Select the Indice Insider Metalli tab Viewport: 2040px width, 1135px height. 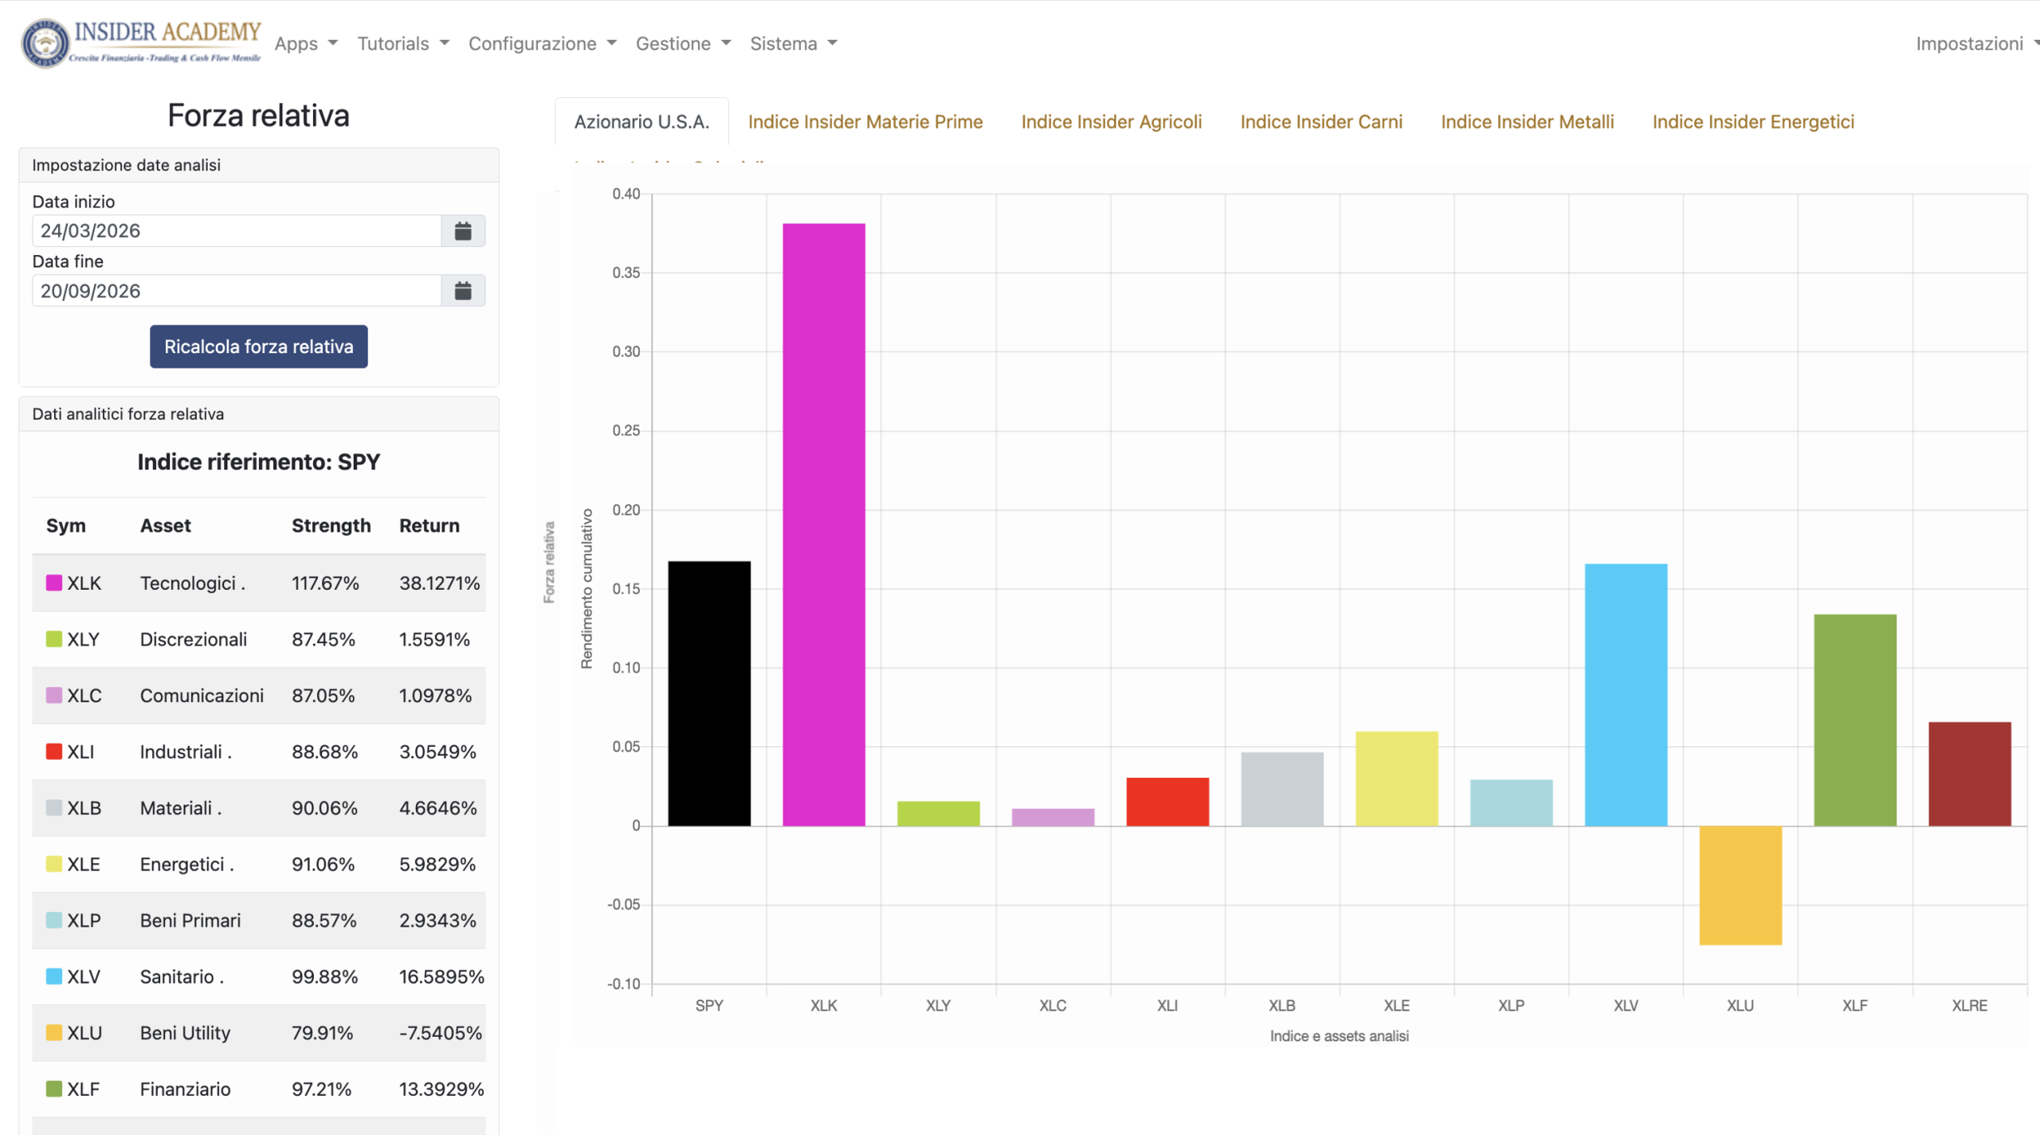[1527, 122]
